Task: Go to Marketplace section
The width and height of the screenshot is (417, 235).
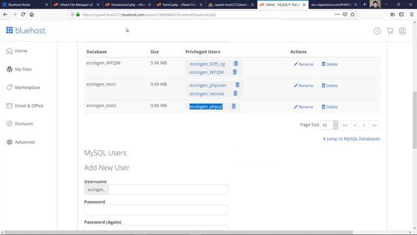Action: 23,87
